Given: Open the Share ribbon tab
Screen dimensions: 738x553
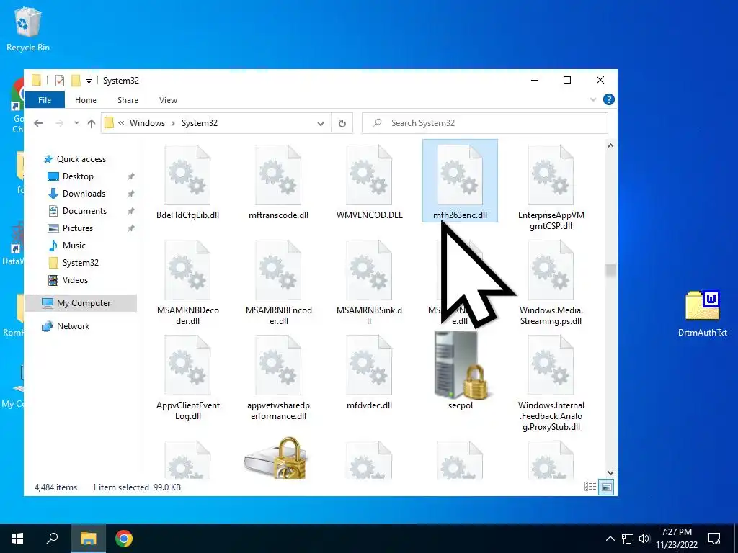Looking at the screenshot, I should (x=128, y=100).
